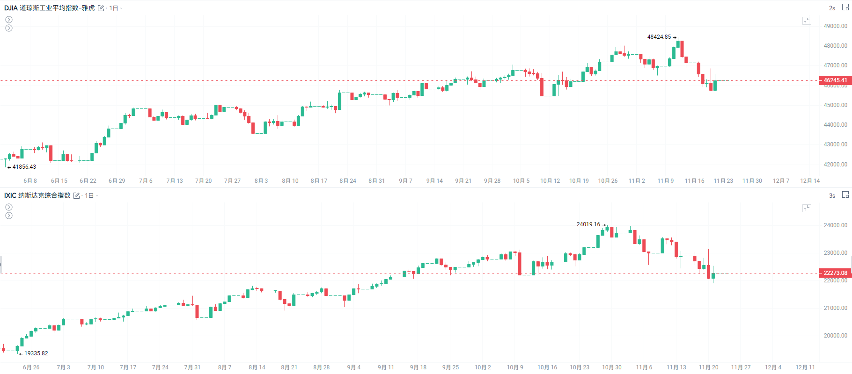Click the DJIA 道琼斯工业平均指数 chart title
This screenshot has width=852, height=374.
point(50,8)
